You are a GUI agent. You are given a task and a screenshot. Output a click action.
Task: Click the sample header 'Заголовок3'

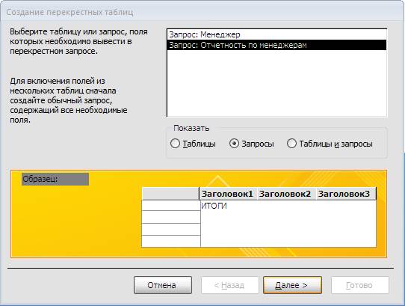tap(345, 194)
